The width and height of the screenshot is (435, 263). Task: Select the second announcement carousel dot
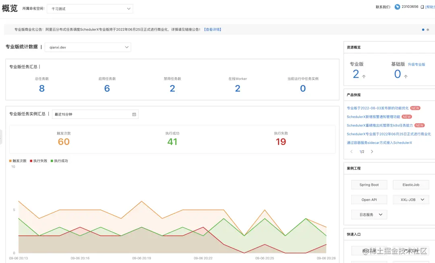click(x=428, y=30)
